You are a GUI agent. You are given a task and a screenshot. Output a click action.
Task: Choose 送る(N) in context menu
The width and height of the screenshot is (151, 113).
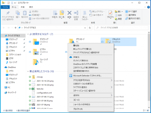(x=91, y=95)
